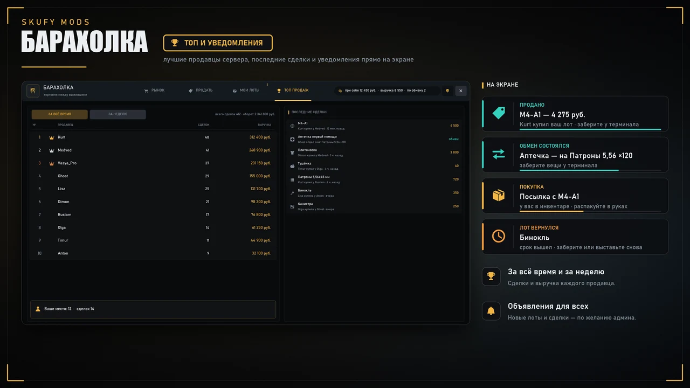Image resolution: width=690 pixels, height=388 pixels.
Task: Open the Рынок tab
Action: (x=154, y=91)
